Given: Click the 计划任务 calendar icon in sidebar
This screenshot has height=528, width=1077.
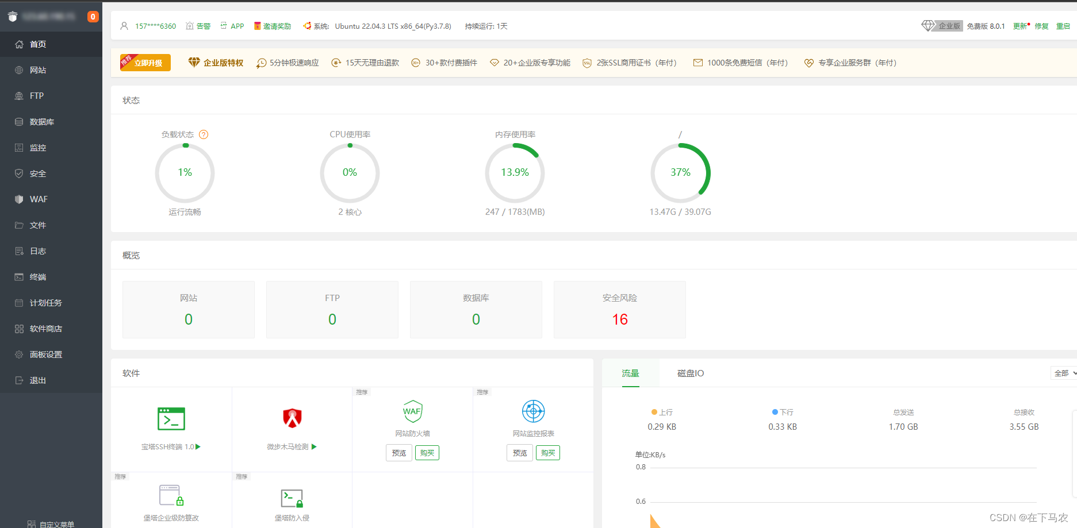Looking at the screenshot, I should 19,303.
